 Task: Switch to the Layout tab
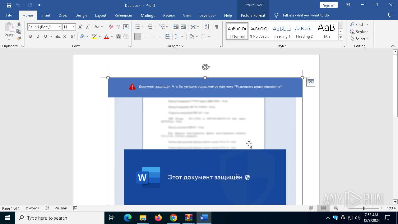(100, 15)
